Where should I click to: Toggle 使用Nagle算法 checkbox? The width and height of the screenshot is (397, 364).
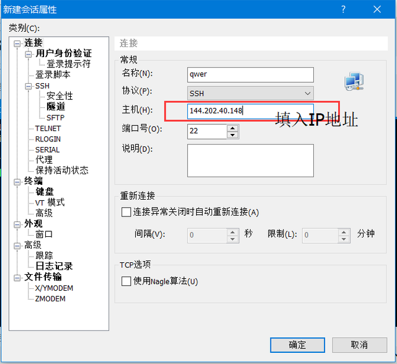[x=126, y=282]
